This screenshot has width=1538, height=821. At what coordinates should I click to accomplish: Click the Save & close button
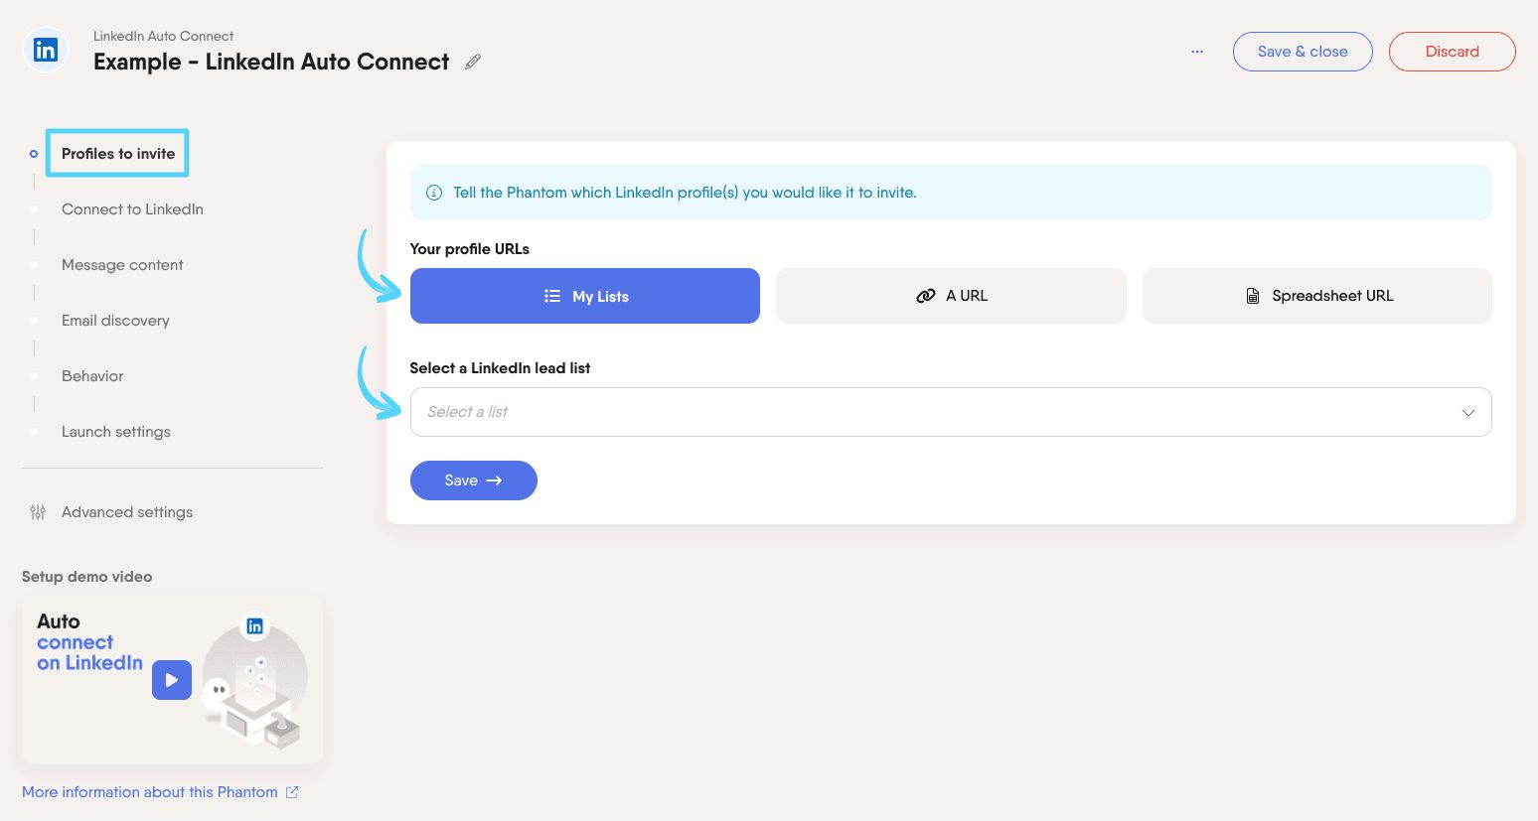click(x=1303, y=52)
